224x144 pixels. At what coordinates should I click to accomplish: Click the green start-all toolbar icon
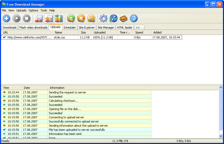tap(71, 18)
